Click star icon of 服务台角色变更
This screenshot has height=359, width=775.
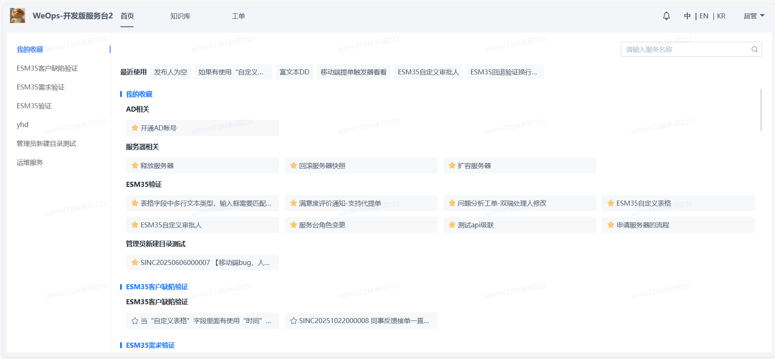pos(294,225)
